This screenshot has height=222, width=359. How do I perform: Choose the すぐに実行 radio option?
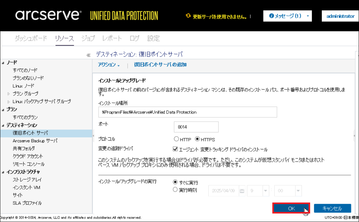click(175, 182)
